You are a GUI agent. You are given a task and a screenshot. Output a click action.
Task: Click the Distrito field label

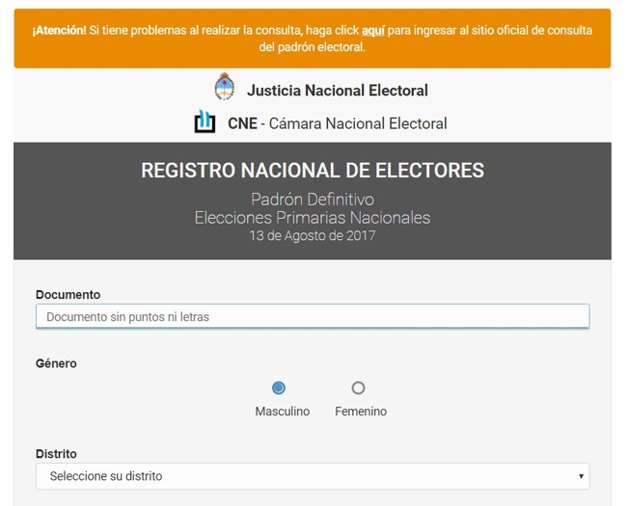[56, 454]
